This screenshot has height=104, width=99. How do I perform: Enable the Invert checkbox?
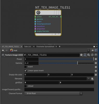tap(26, 67)
